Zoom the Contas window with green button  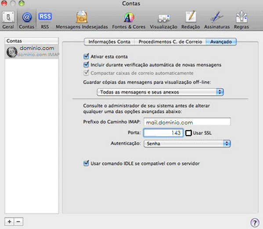(22, 3)
